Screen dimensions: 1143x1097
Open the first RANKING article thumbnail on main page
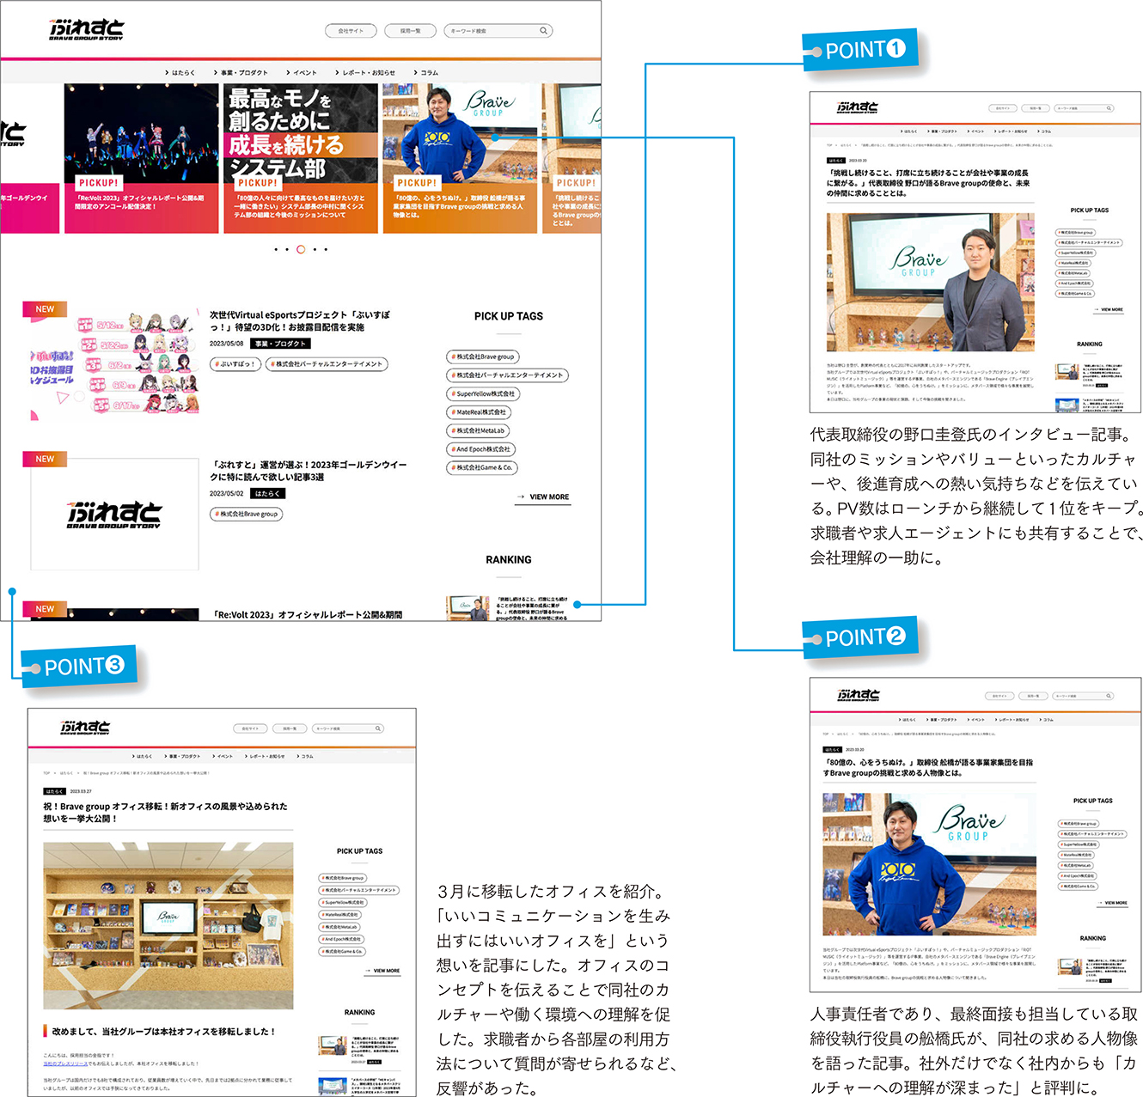click(468, 607)
